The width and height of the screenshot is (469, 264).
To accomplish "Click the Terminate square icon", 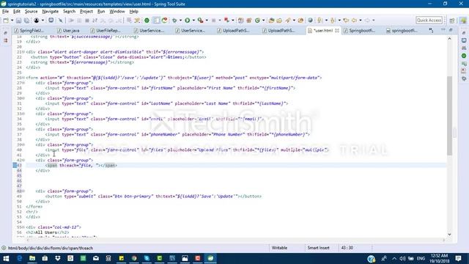I will click(x=87, y=21).
